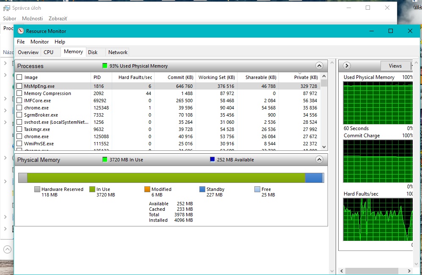Check the box next to MsMpEng.exe
The image size is (422, 275).
[19, 86]
